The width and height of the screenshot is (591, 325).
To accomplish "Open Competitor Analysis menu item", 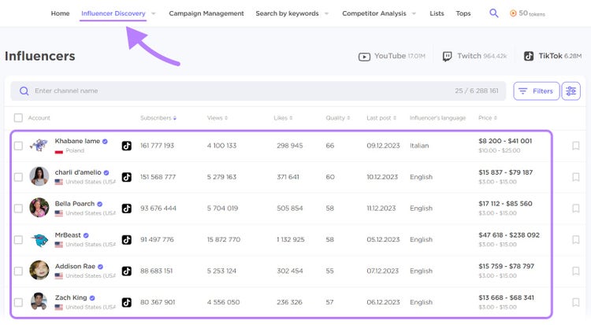I will [x=374, y=13].
